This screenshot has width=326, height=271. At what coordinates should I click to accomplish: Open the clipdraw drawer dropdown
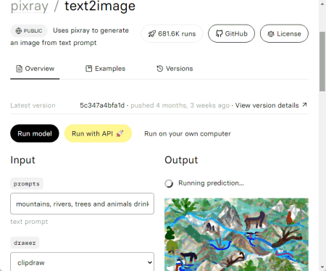(x=82, y=262)
